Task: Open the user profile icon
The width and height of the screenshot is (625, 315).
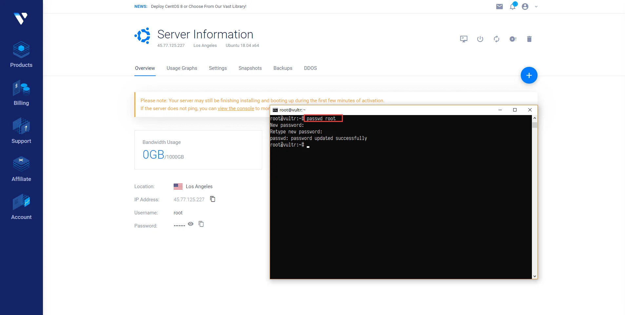Action: pos(525,7)
